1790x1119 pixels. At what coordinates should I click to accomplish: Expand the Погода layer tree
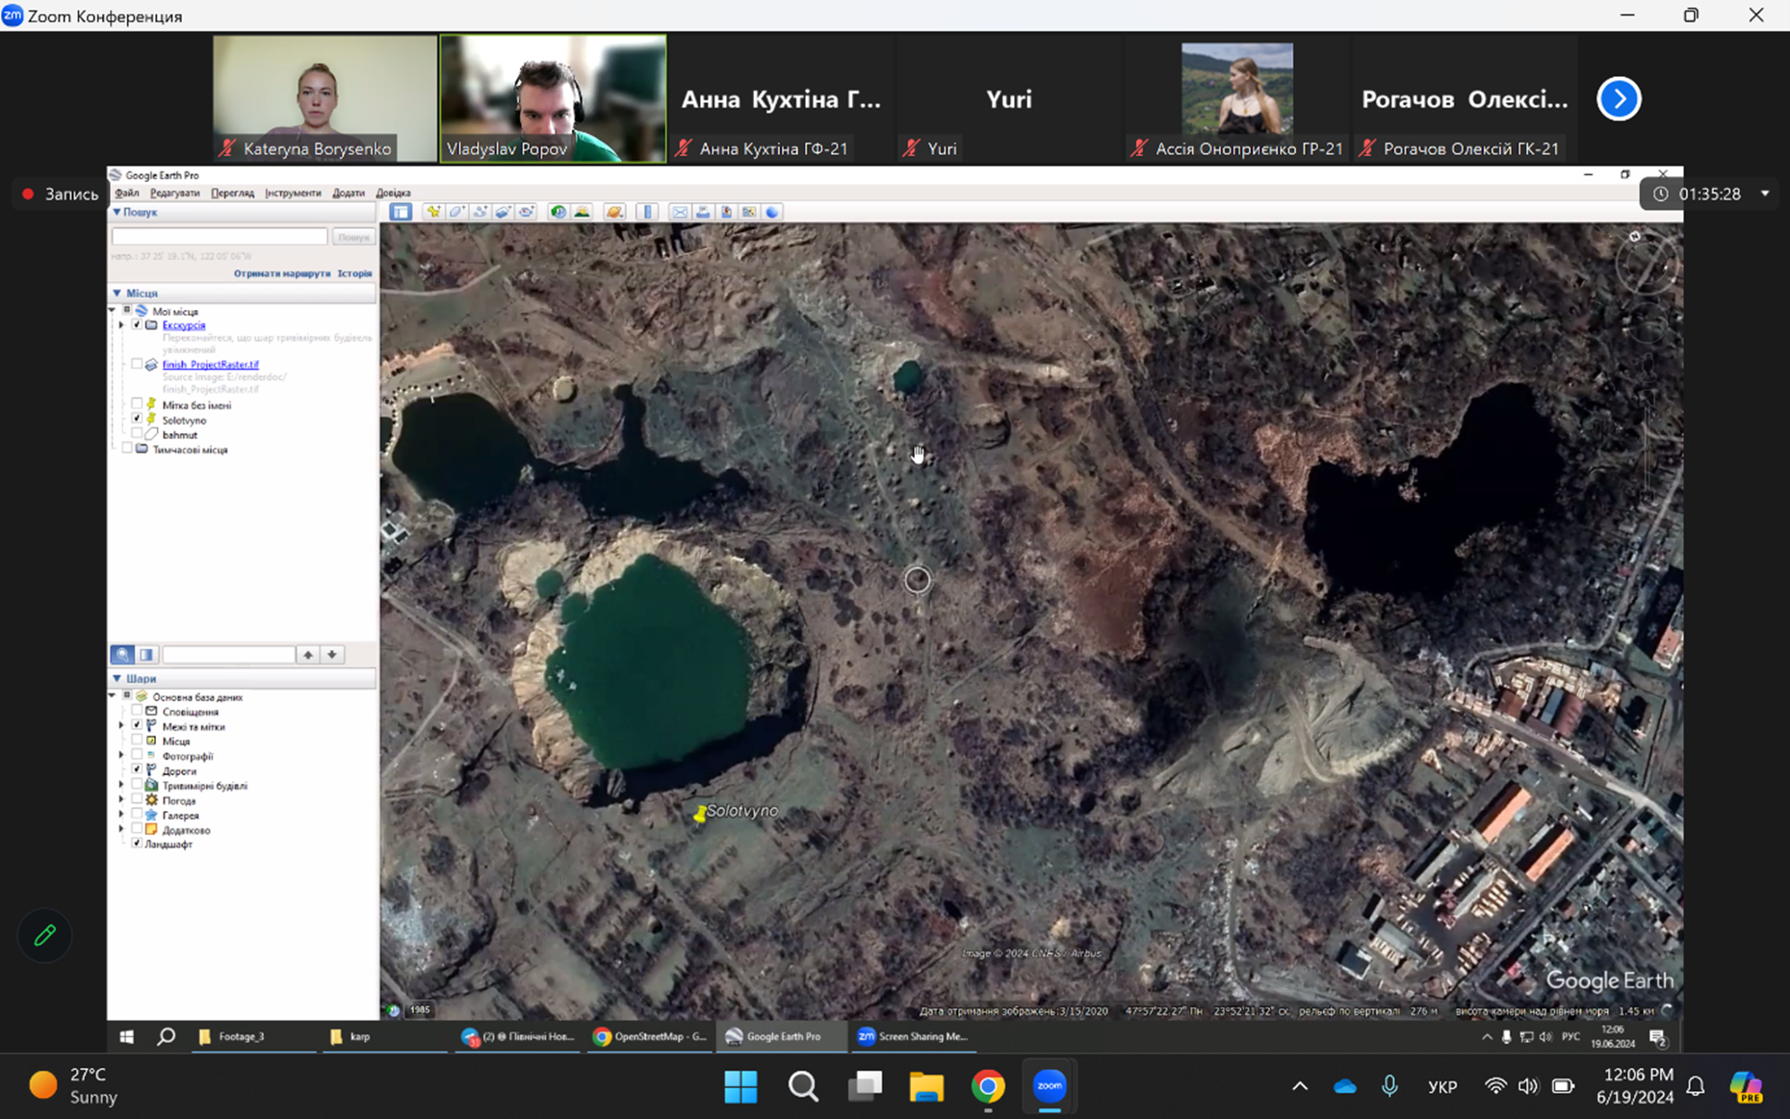(121, 800)
